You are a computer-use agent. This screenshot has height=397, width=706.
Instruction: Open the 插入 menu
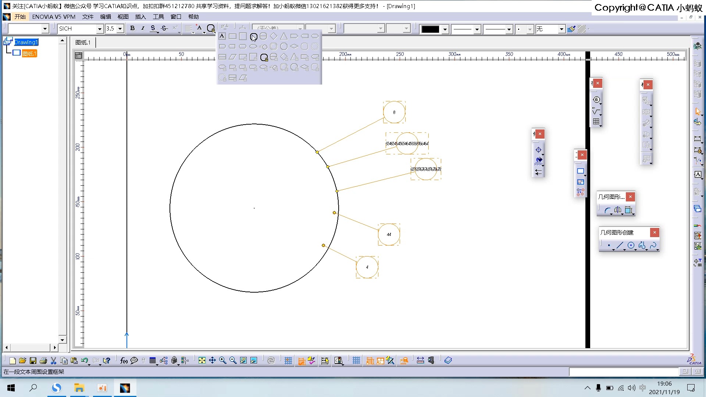(x=140, y=17)
